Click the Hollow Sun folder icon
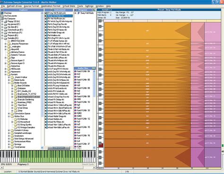 (x=12, y=116)
